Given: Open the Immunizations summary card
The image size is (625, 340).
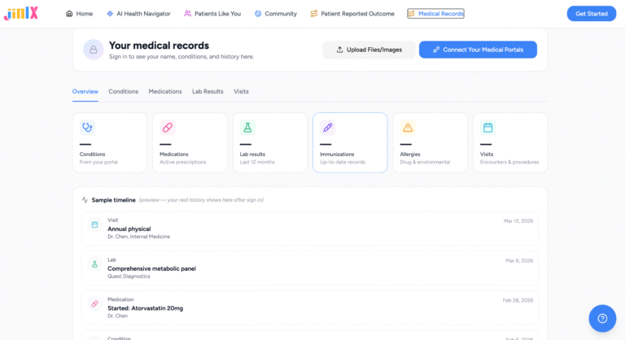Looking at the screenshot, I should (350, 142).
